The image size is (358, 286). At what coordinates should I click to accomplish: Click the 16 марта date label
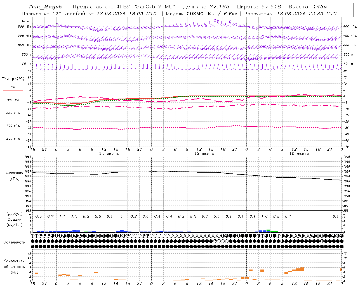pyautogui.click(x=299, y=154)
